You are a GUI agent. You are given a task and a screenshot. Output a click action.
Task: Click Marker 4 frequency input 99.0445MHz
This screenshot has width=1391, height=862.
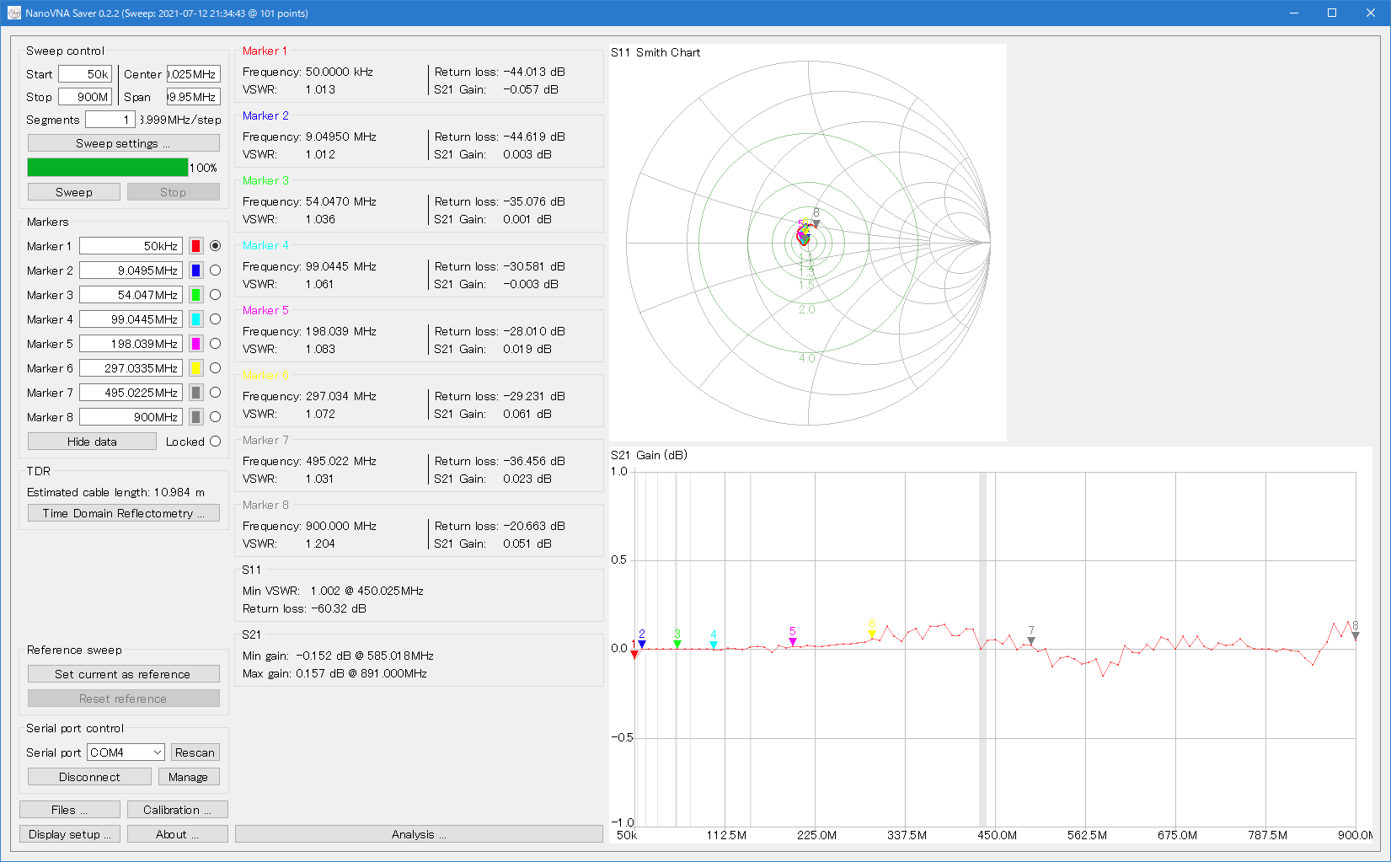coord(131,319)
